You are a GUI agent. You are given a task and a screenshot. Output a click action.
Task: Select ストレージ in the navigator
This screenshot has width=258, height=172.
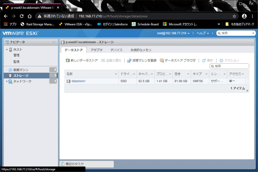(21, 76)
